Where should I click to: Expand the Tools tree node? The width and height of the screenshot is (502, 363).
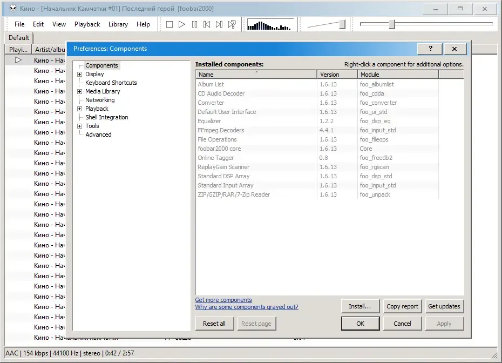point(80,126)
